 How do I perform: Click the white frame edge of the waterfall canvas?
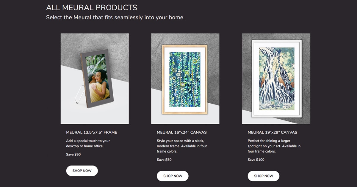click(x=254, y=79)
